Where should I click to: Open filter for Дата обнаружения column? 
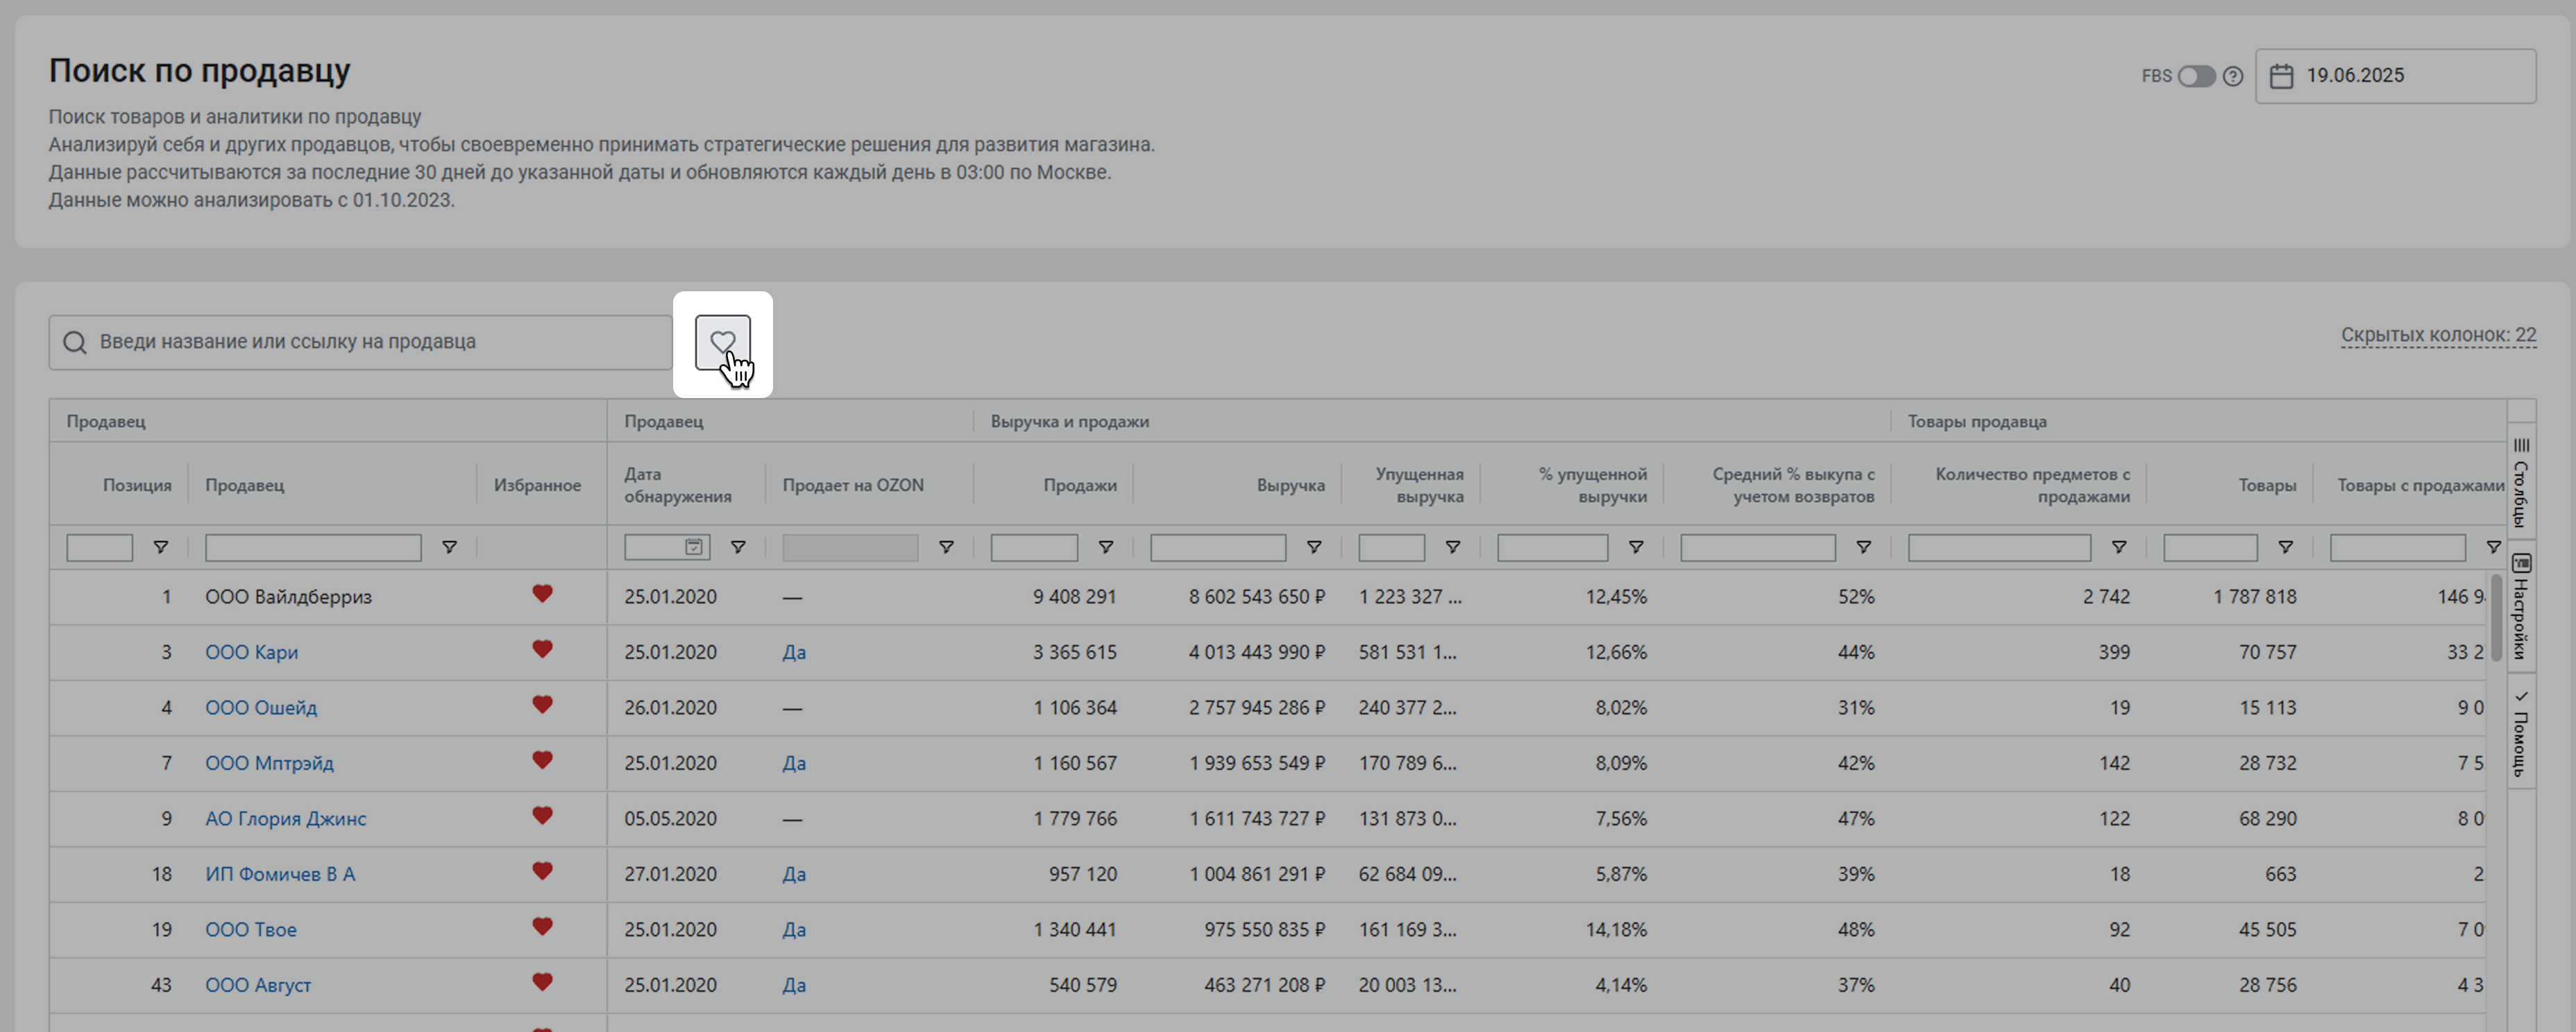coord(738,547)
